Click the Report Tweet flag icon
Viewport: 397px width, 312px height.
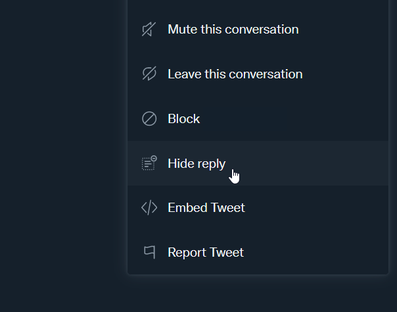(x=150, y=252)
